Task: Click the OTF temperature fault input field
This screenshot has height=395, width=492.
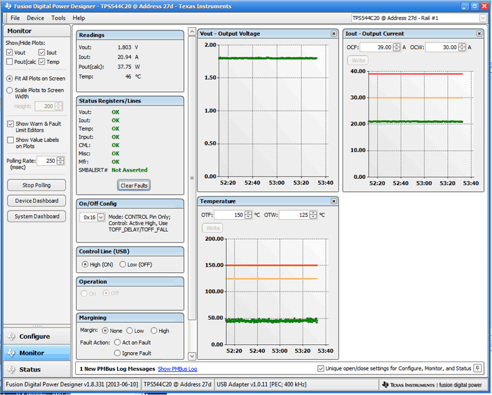Action: coord(230,215)
